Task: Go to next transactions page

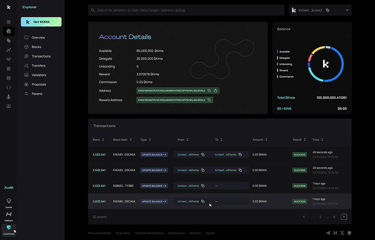Action: (344, 217)
